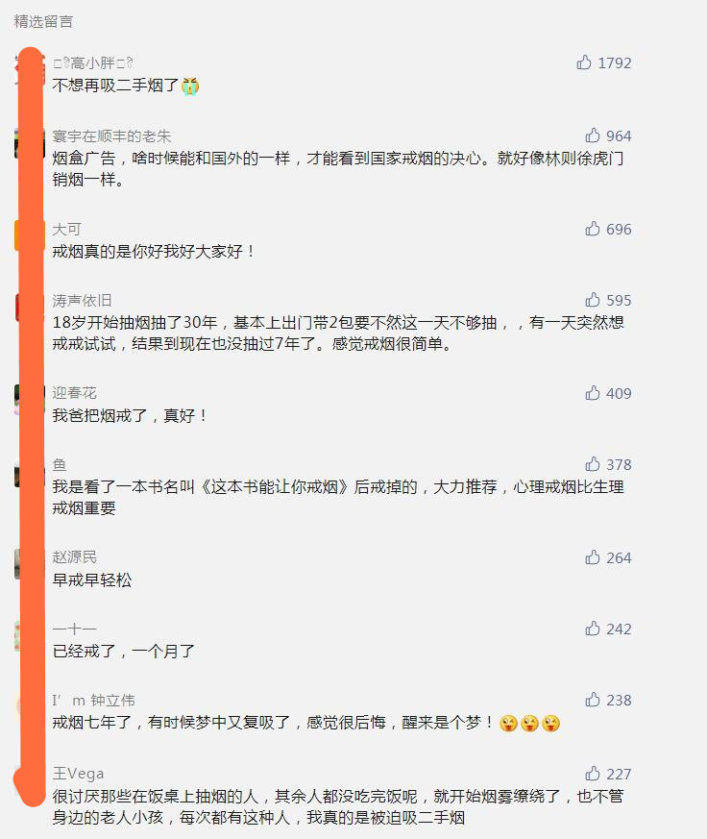The image size is (707, 839).
Task: Tap thumbs-up on the 964-like comment
Action: point(592,136)
